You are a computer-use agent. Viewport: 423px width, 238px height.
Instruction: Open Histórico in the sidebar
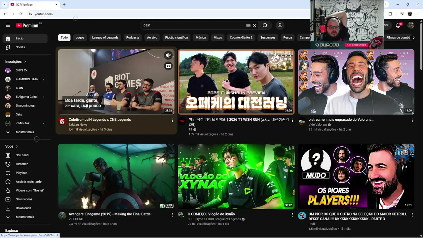coord(25,164)
